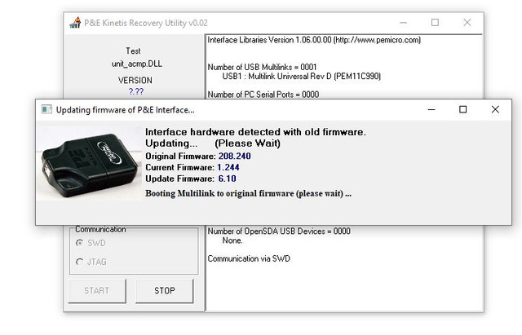Click the VERSION label in left panel
Screen dimensions: 522x335
(135, 80)
